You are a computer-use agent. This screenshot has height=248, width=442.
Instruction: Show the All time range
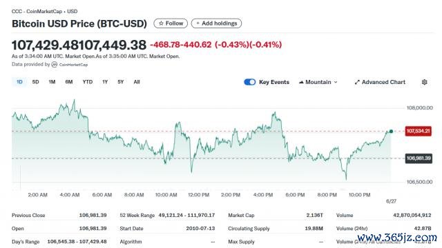pyautogui.click(x=137, y=82)
